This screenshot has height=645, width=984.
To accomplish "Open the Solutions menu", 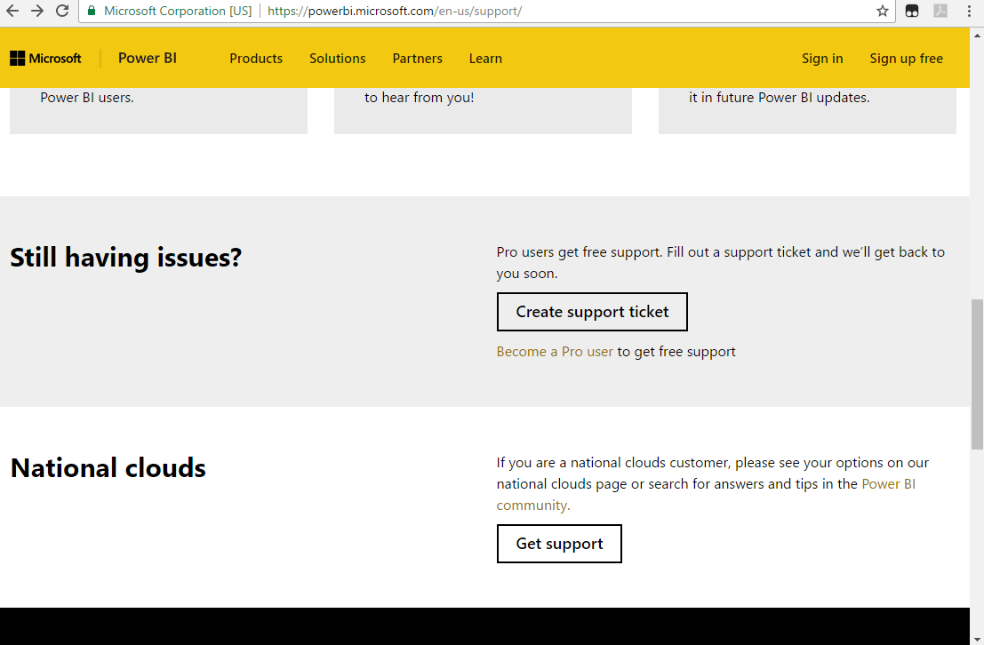I will [x=338, y=59].
